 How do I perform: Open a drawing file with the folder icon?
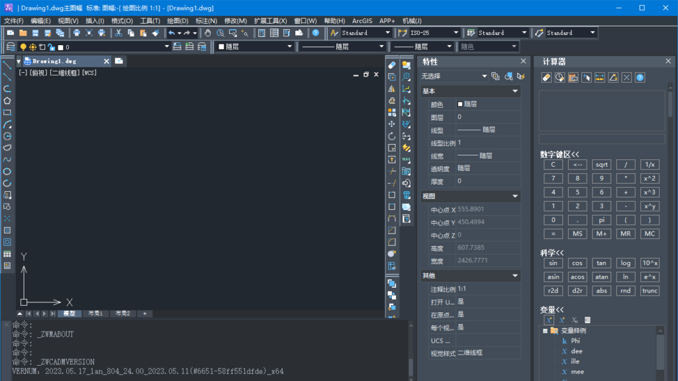click(x=23, y=33)
